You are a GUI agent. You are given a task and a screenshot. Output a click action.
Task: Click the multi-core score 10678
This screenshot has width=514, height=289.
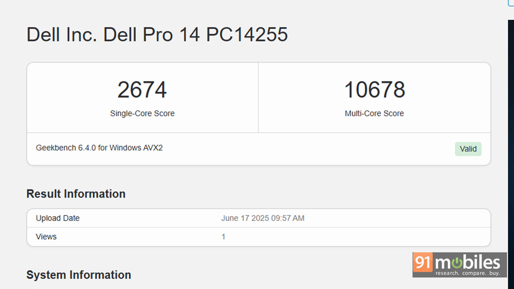[x=375, y=90]
